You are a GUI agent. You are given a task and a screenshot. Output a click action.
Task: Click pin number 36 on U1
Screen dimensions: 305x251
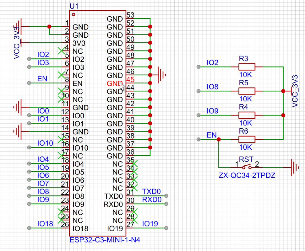(130, 152)
